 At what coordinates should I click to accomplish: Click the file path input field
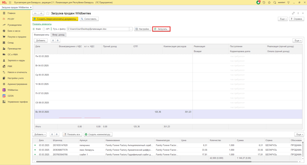coord(97,29)
